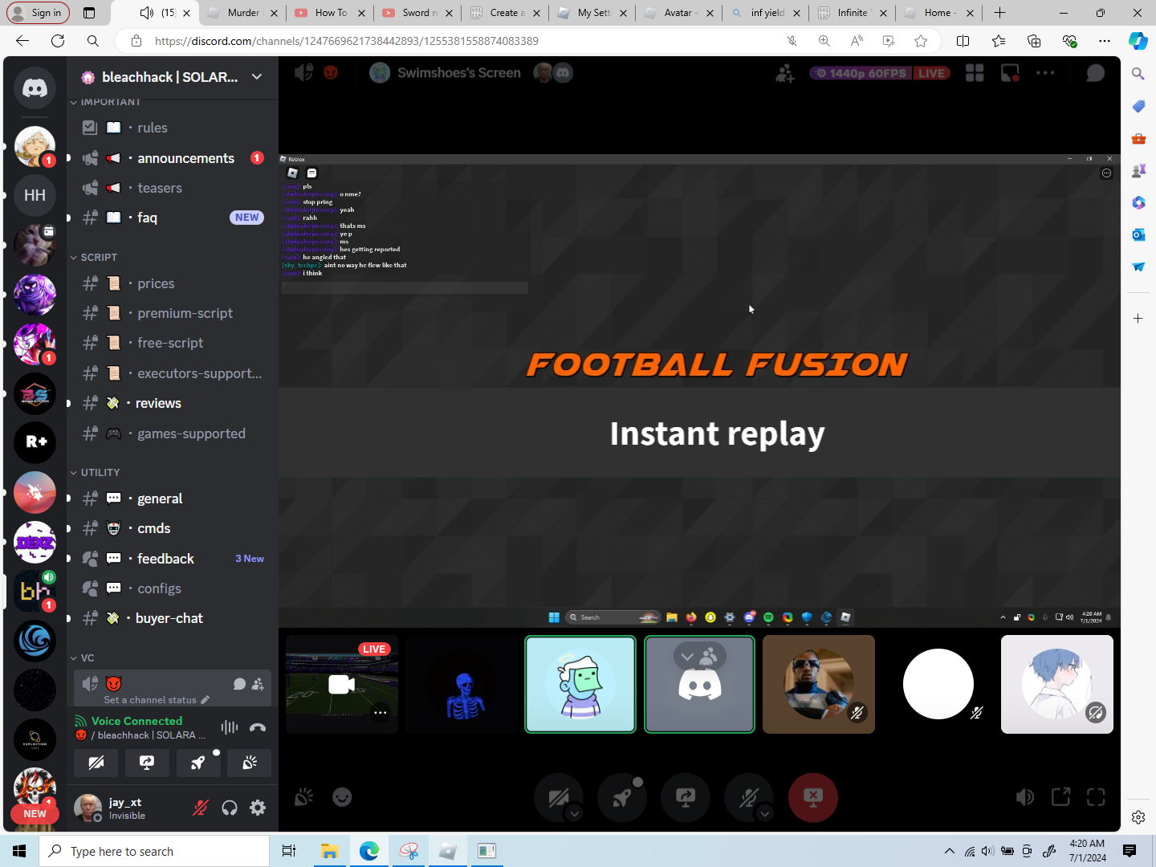The image size is (1156, 867).
Task: Open the camera options dropdown arrow
Action: 574,814
